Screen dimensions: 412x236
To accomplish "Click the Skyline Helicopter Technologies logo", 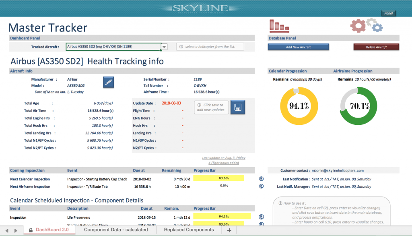I will (201, 8).
